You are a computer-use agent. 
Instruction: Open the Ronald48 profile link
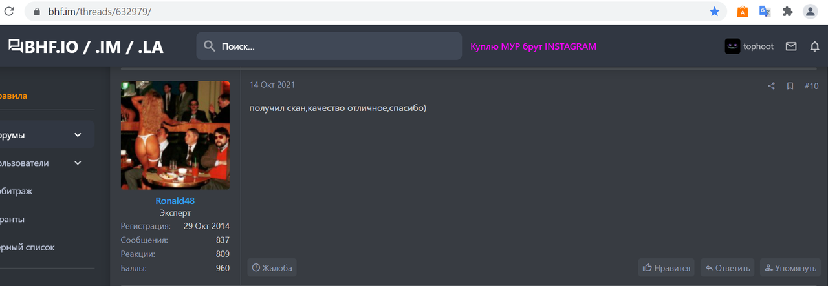pyautogui.click(x=175, y=201)
